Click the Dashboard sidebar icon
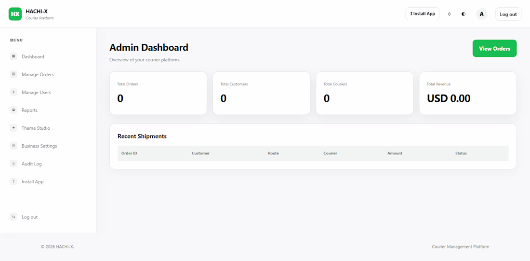 [13, 56]
